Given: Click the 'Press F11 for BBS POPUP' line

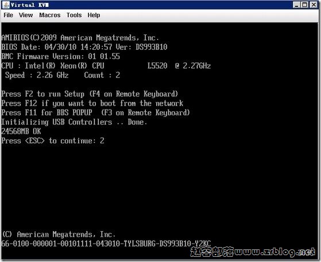Looking at the screenshot, I should coord(95,112).
